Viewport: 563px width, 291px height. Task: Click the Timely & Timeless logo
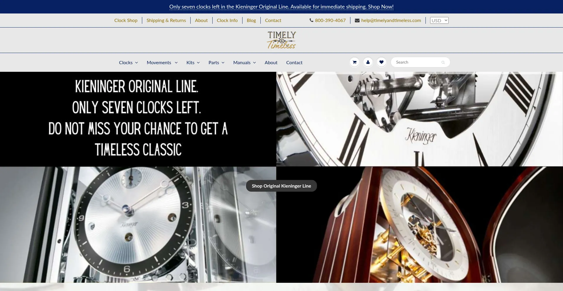pyautogui.click(x=281, y=40)
